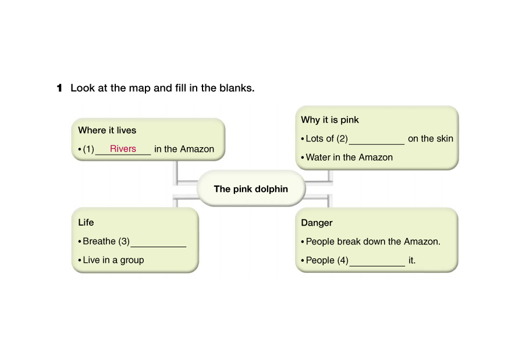Click the Water in the Amazon bullet
The image size is (508, 356).
pos(349,157)
